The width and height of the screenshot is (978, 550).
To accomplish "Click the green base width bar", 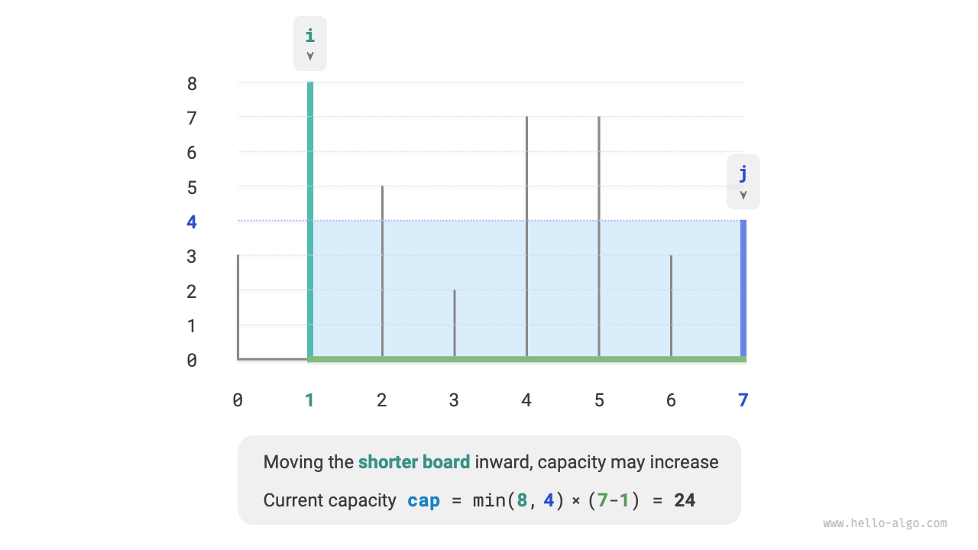I will (x=527, y=359).
